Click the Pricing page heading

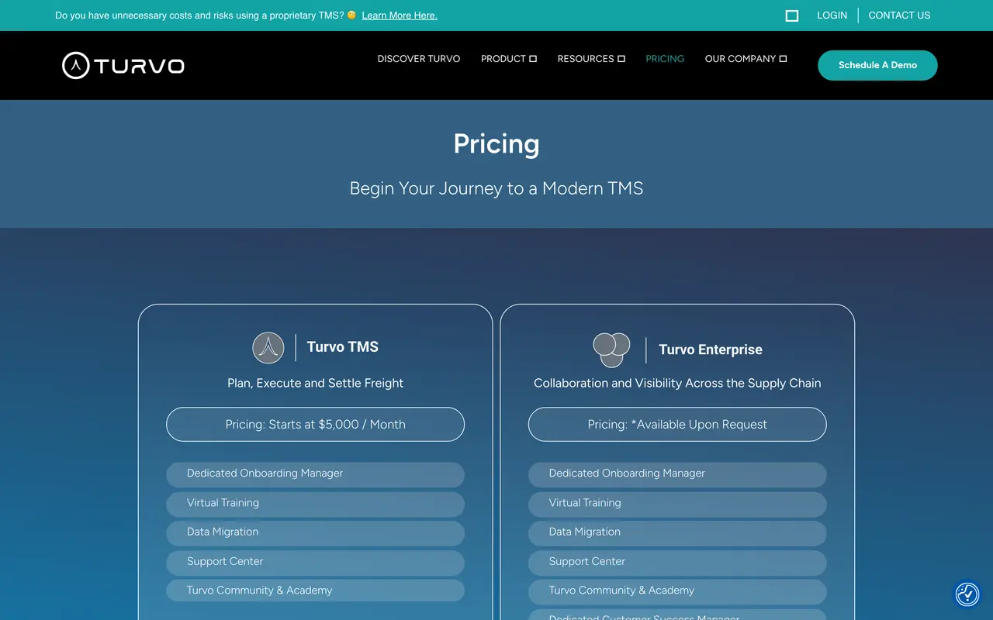pyautogui.click(x=496, y=144)
